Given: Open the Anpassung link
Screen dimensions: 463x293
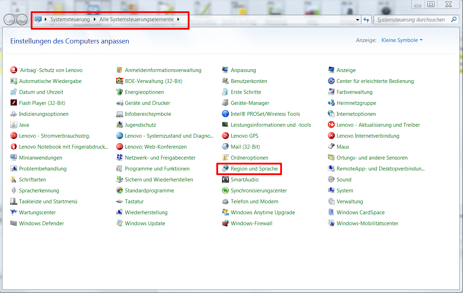Looking at the screenshot, I should click(x=243, y=70).
